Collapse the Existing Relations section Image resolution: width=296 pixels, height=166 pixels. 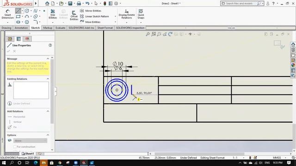(x=48, y=79)
